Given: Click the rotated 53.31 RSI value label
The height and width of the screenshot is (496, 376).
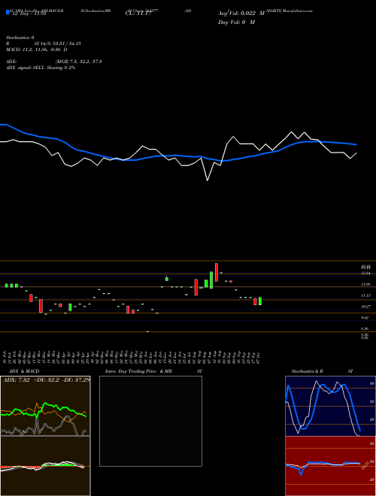Looking at the screenshot, I should (365, 466).
